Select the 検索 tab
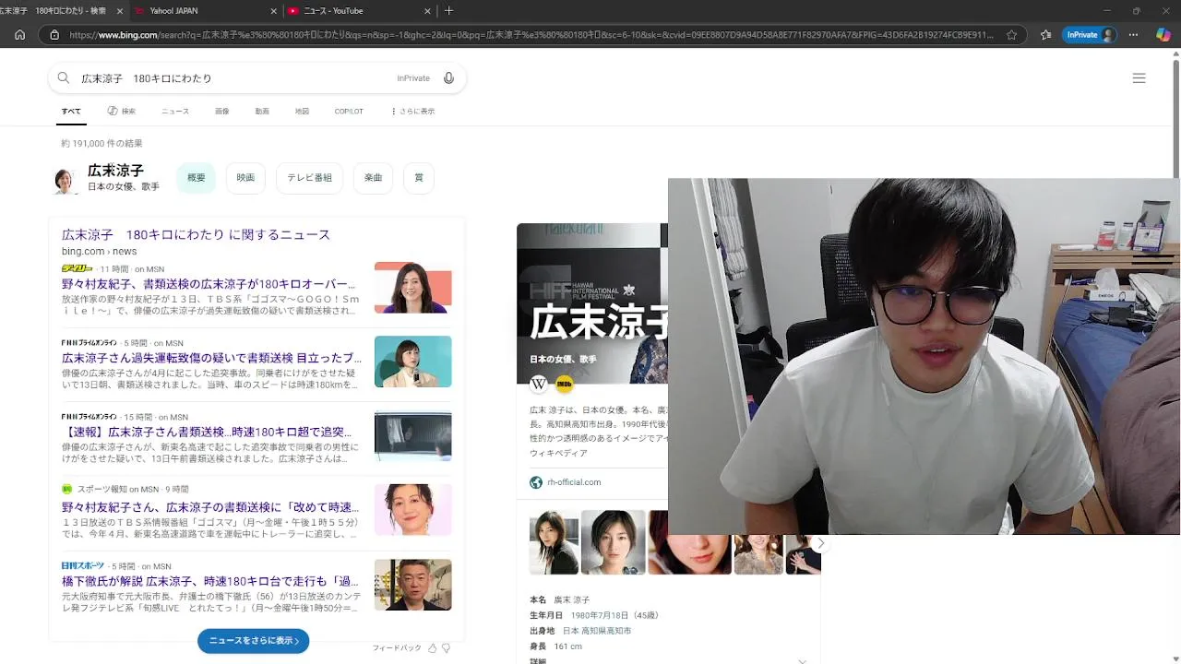 (121, 112)
